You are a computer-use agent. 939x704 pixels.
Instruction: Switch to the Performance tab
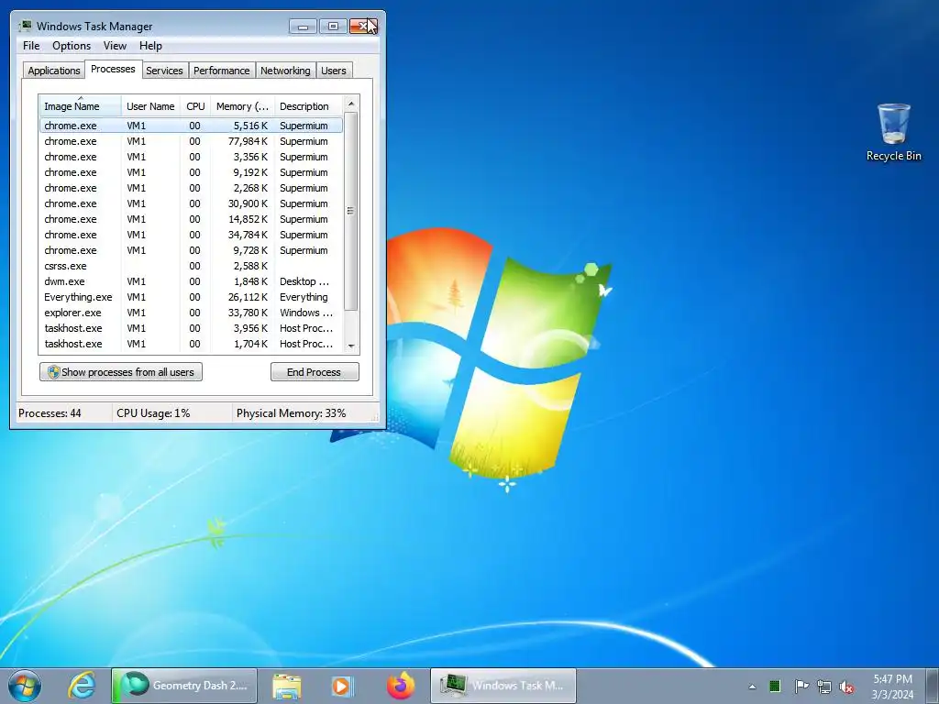pos(222,70)
